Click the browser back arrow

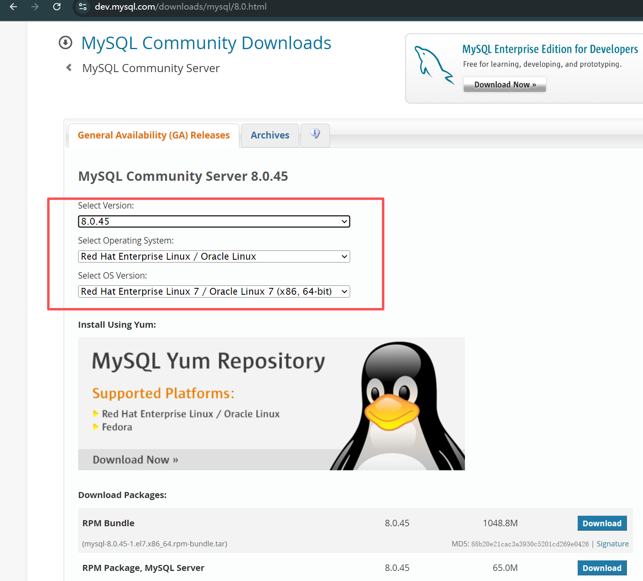tap(13, 6)
